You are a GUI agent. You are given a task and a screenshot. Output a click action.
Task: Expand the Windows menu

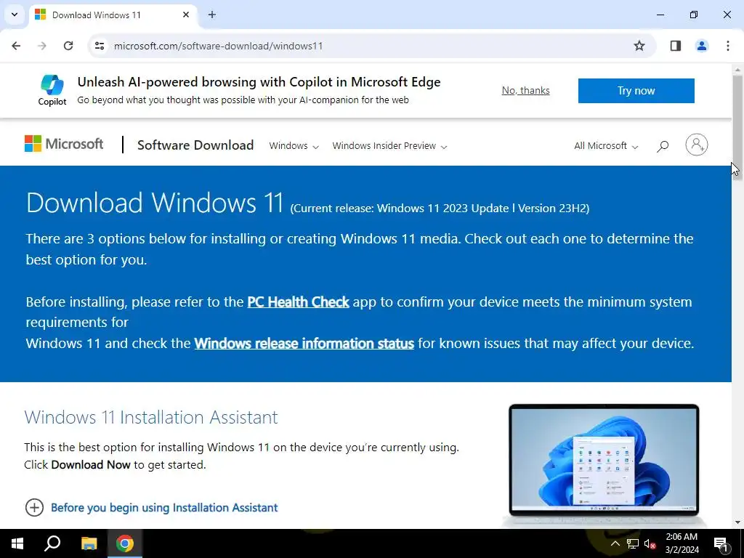pos(294,146)
